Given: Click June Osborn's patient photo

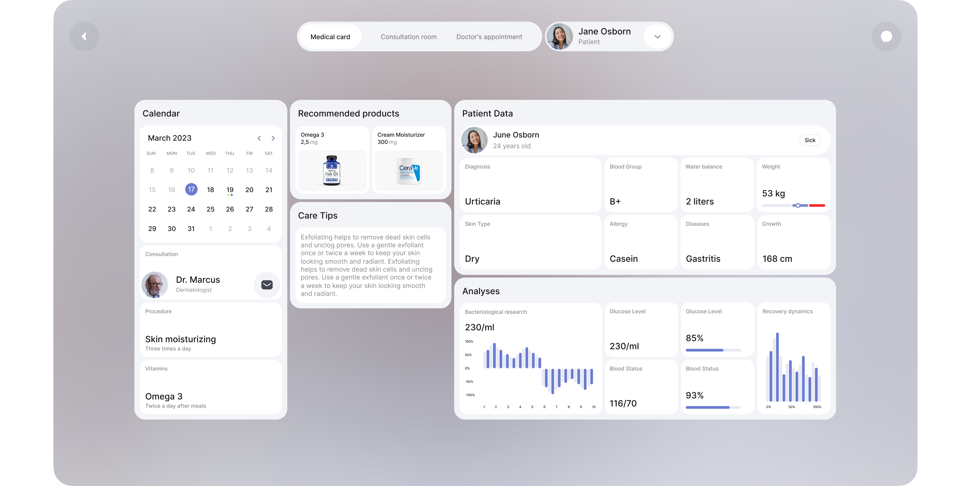Looking at the screenshot, I should click(x=474, y=140).
